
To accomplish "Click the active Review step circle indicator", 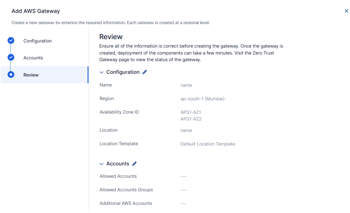I will pyautogui.click(x=11, y=74).
